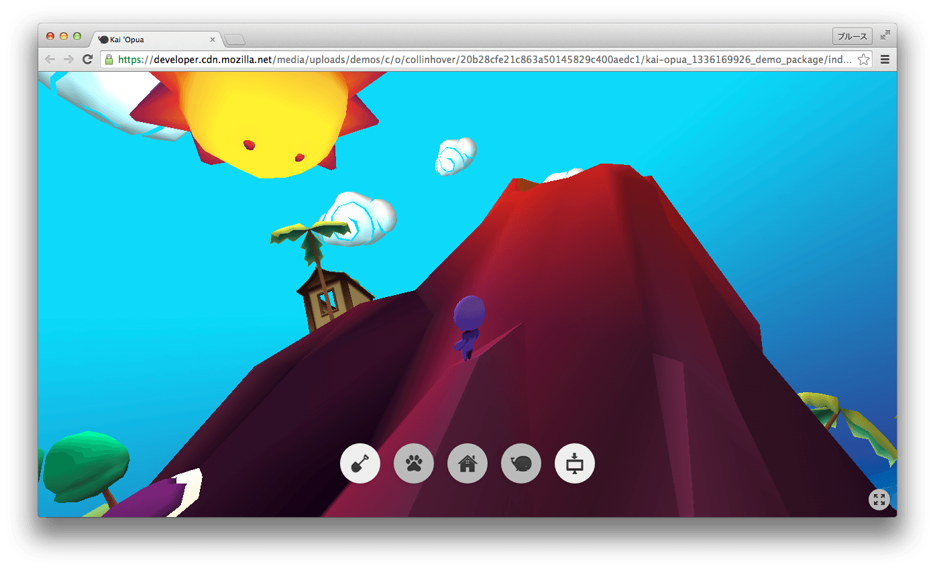
Task: Select the shovel dig tool button
Action: tap(360, 463)
